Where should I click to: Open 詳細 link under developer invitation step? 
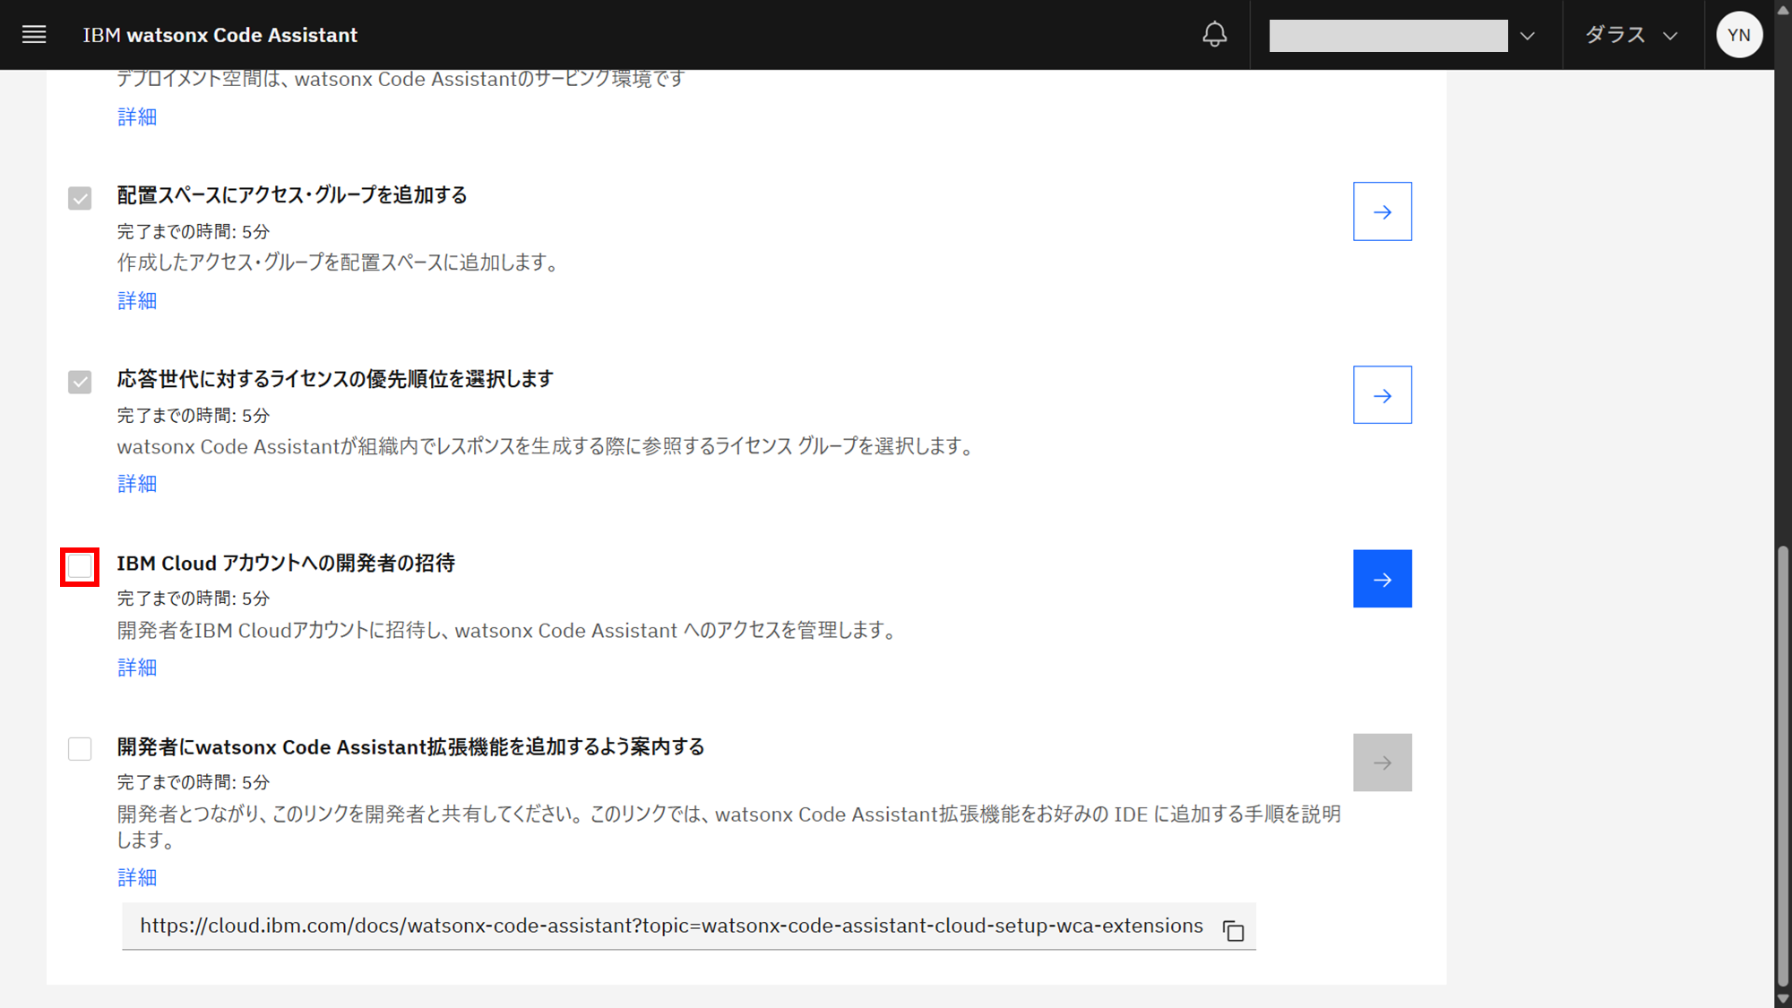[137, 668]
